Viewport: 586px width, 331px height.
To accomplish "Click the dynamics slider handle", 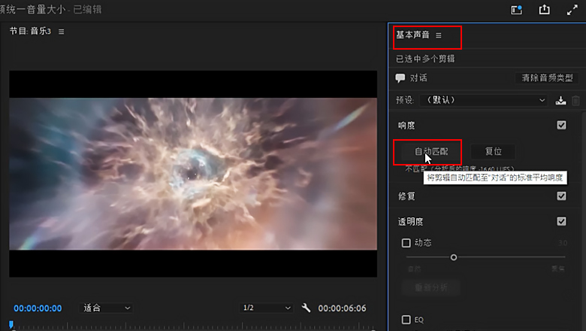I will pos(454,257).
